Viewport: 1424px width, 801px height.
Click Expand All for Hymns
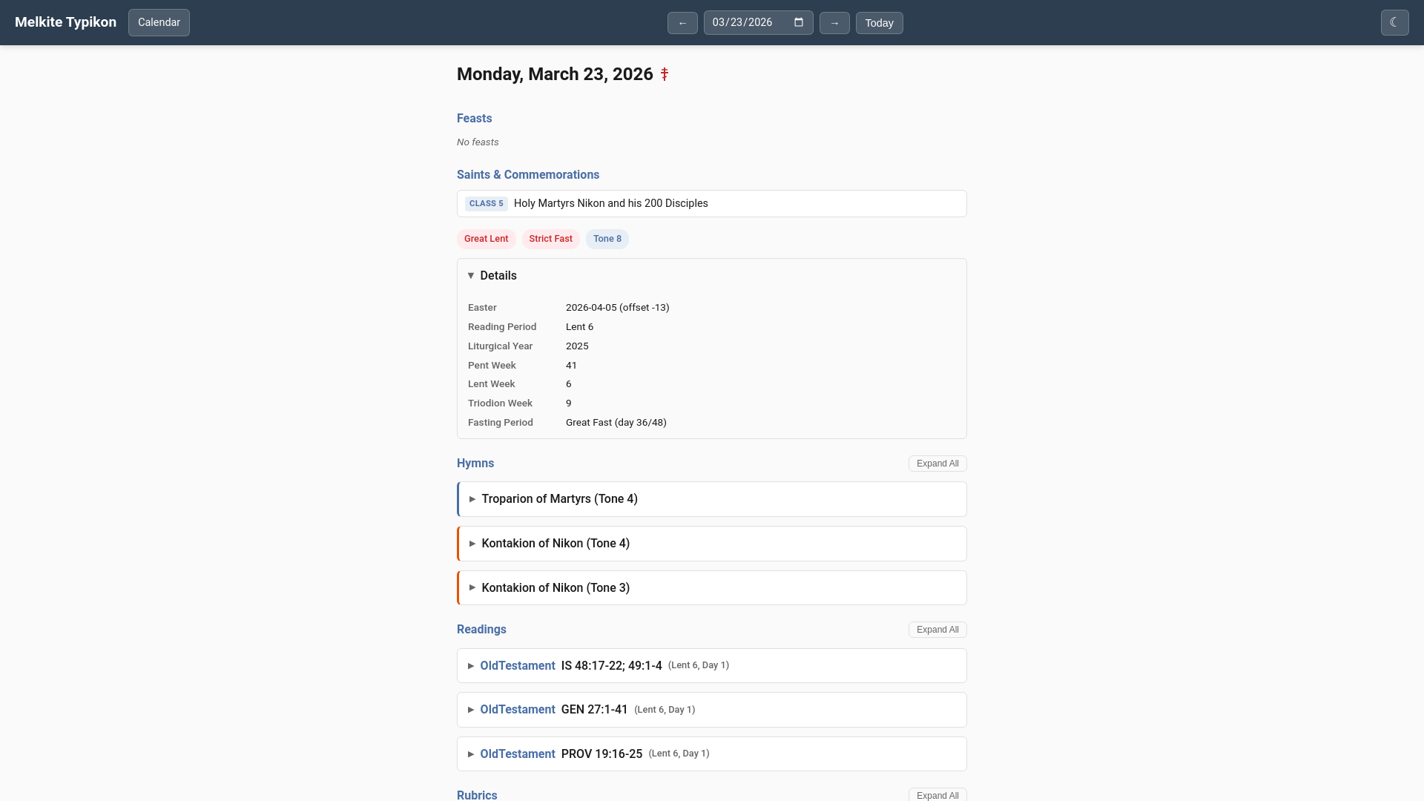coord(937,464)
